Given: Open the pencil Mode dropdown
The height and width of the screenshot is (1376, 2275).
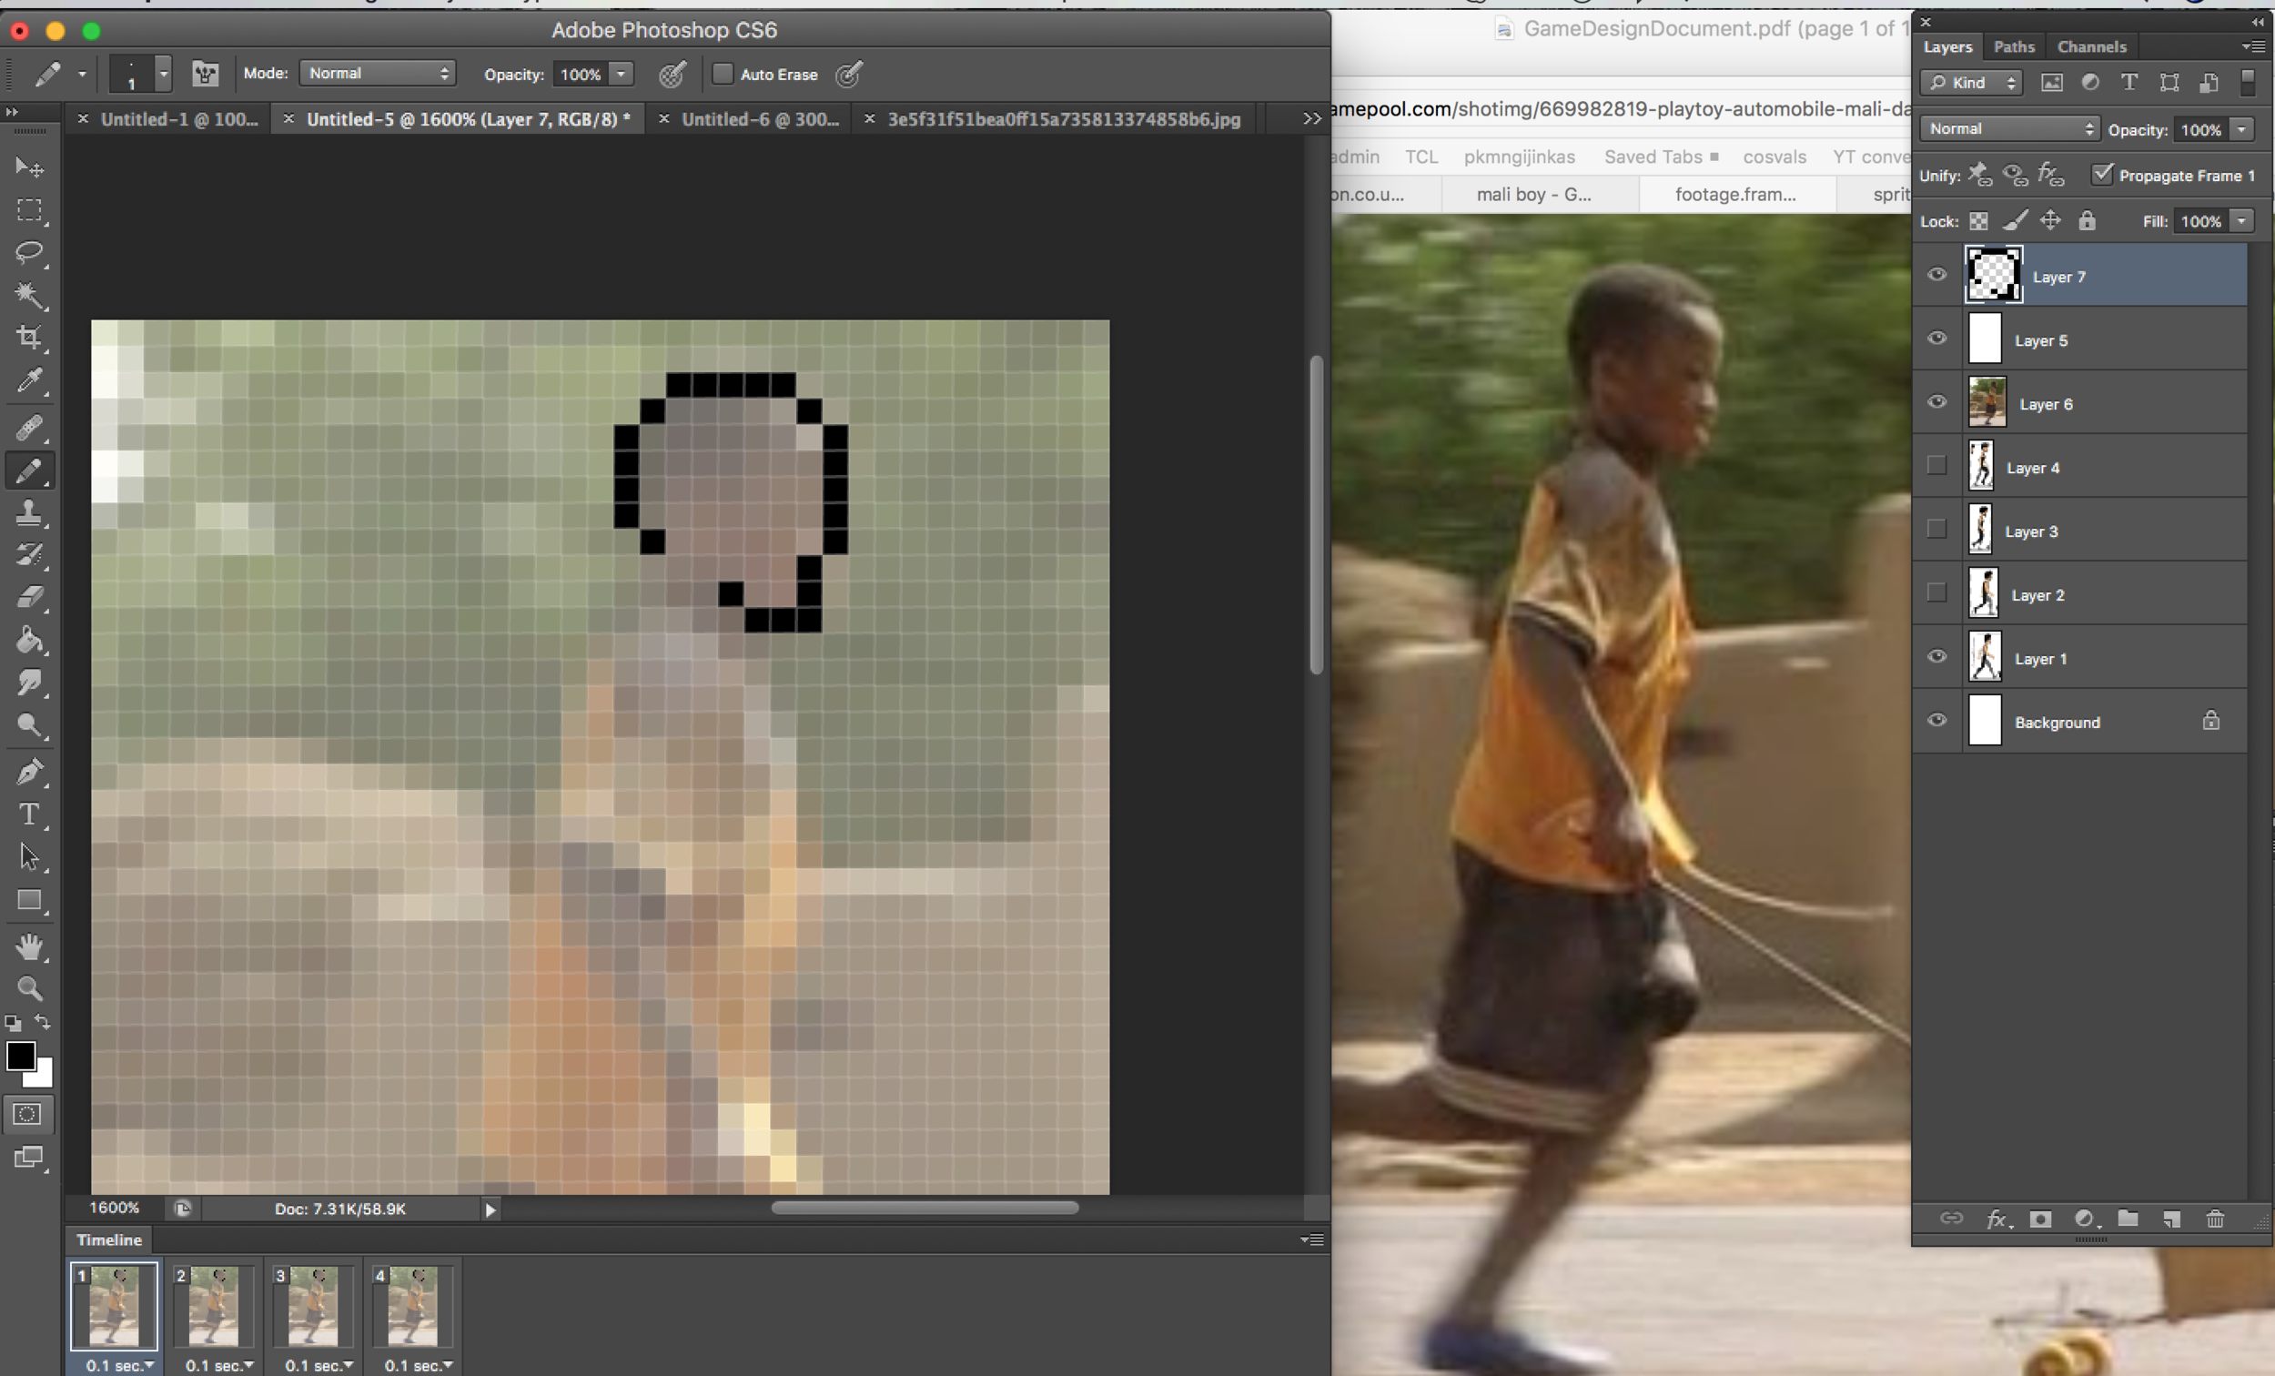Looking at the screenshot, I should (x=377, y=74).
